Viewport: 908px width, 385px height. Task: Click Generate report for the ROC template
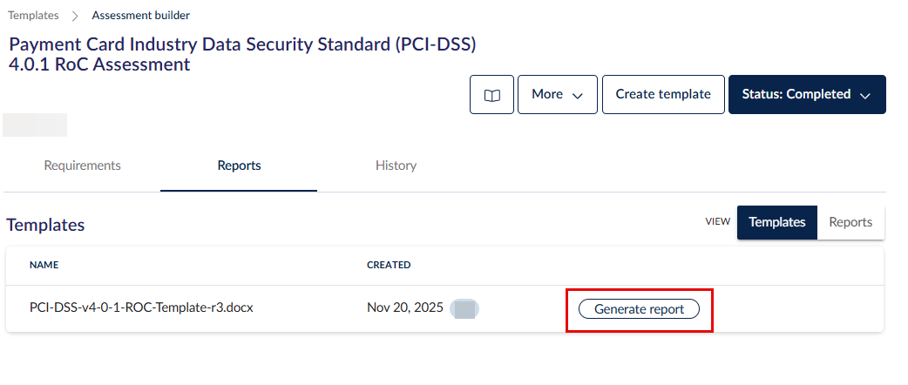[639, 309]
